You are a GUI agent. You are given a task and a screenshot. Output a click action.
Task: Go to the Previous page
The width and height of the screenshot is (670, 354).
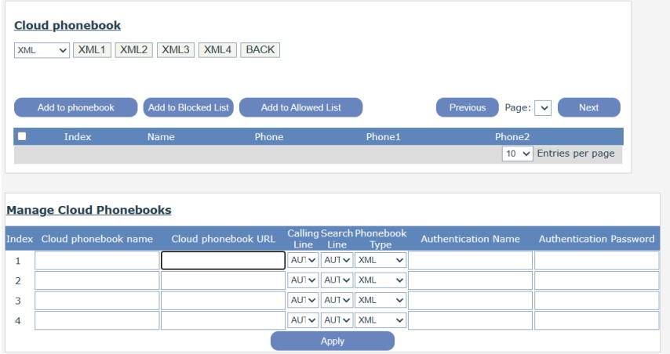point(468,107)
